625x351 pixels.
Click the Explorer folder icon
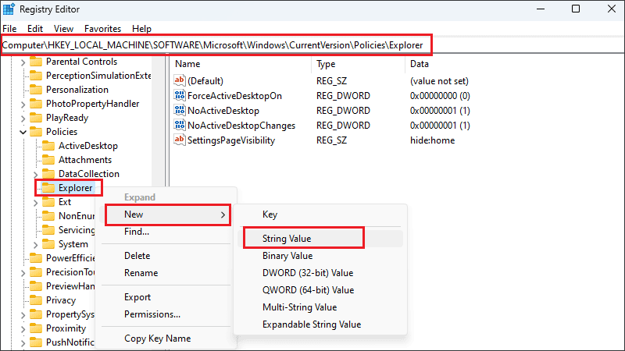[x=48, y=188]
